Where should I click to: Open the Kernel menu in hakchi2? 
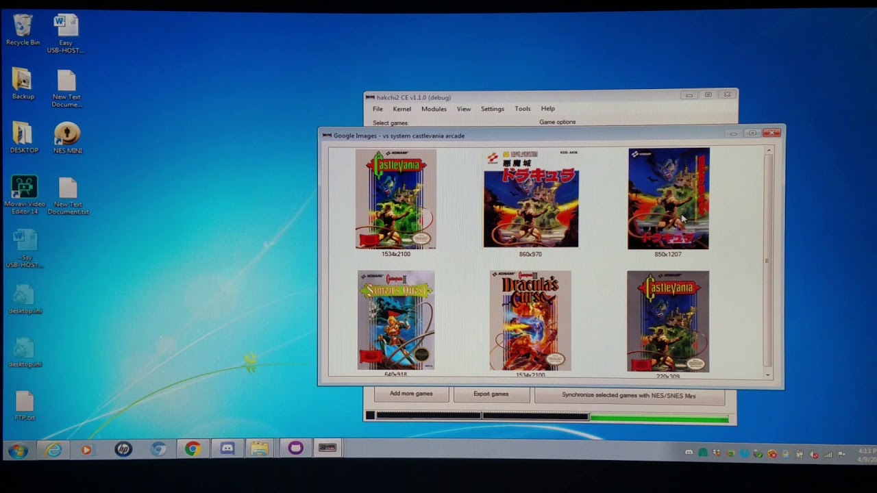402,109
